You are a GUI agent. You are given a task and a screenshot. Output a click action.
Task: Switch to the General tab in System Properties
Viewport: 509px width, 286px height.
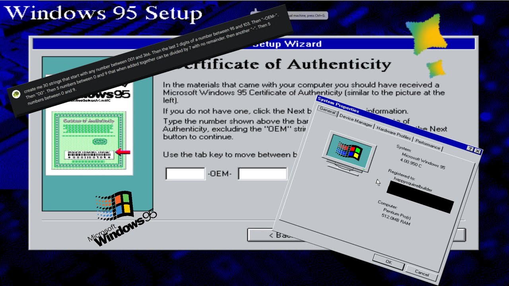pyautogui.click(x=328, y=111)
